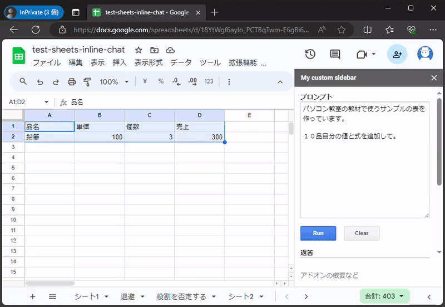Open the 役割を否定する tab dropdown arrow

214,297
